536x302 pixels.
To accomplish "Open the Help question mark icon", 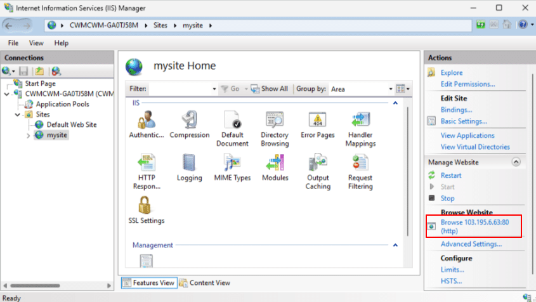I will click(523, 25).
